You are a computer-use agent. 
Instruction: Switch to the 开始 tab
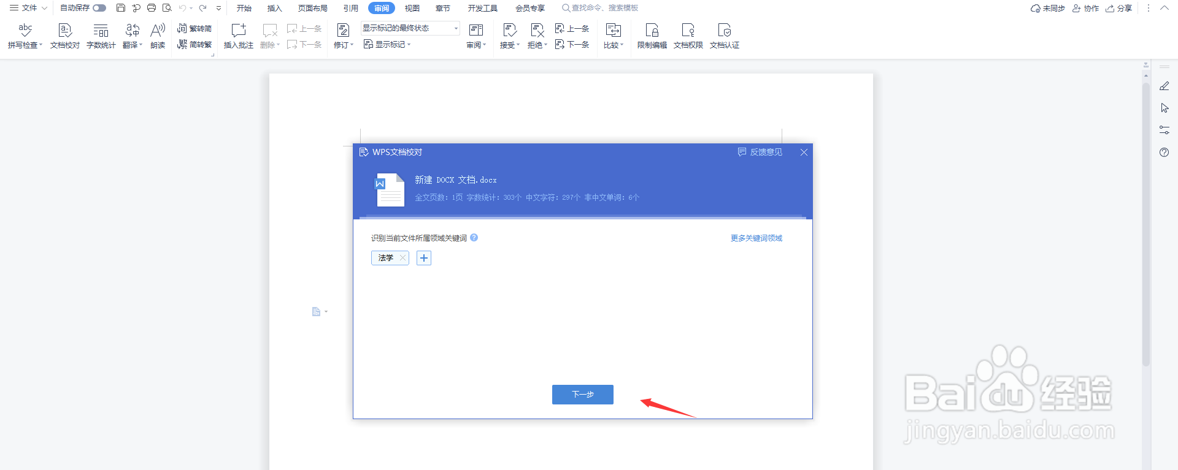click(x=244, y=8)
